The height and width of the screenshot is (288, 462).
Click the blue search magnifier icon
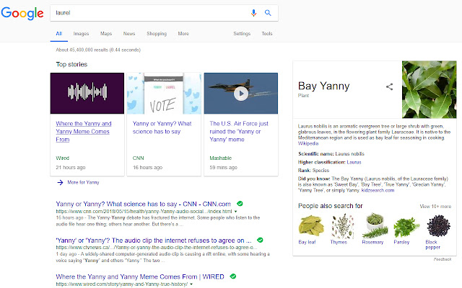pyautogui.click(x=268, y=13)
